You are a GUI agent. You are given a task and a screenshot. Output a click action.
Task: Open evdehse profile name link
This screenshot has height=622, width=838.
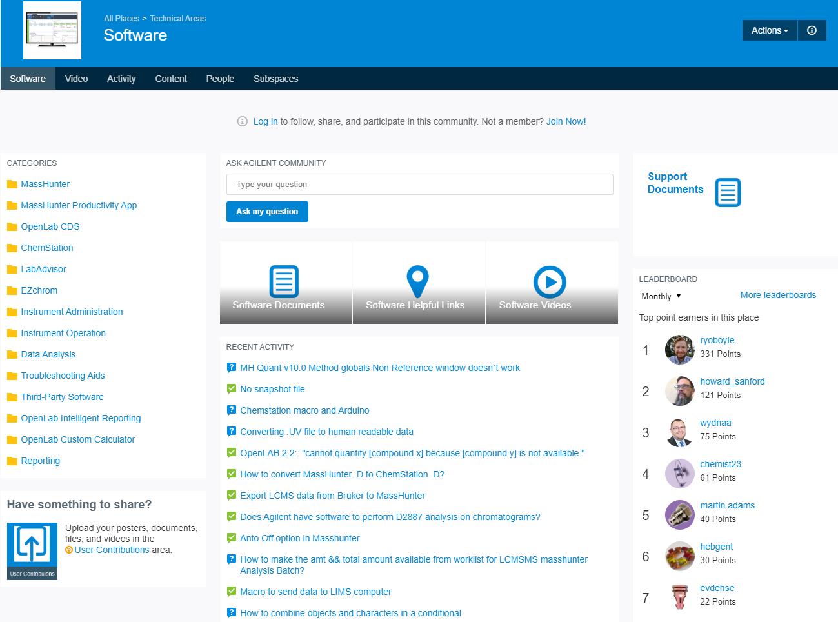click(717, 588)
